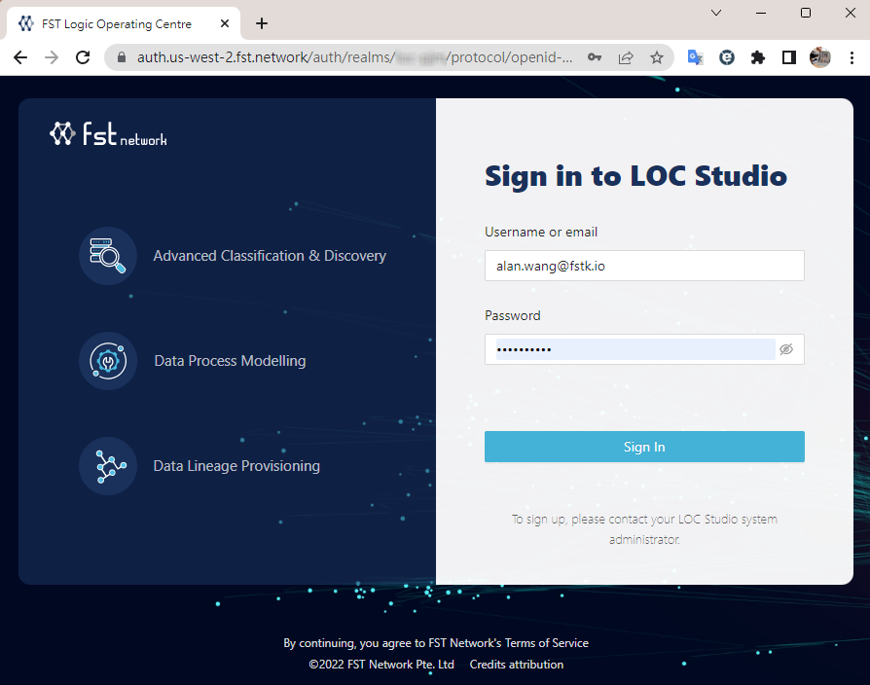This screenshot has height=685, width=870.
Task: Click the Data Process Modelling icon
Action: click(x=108, y=361)
